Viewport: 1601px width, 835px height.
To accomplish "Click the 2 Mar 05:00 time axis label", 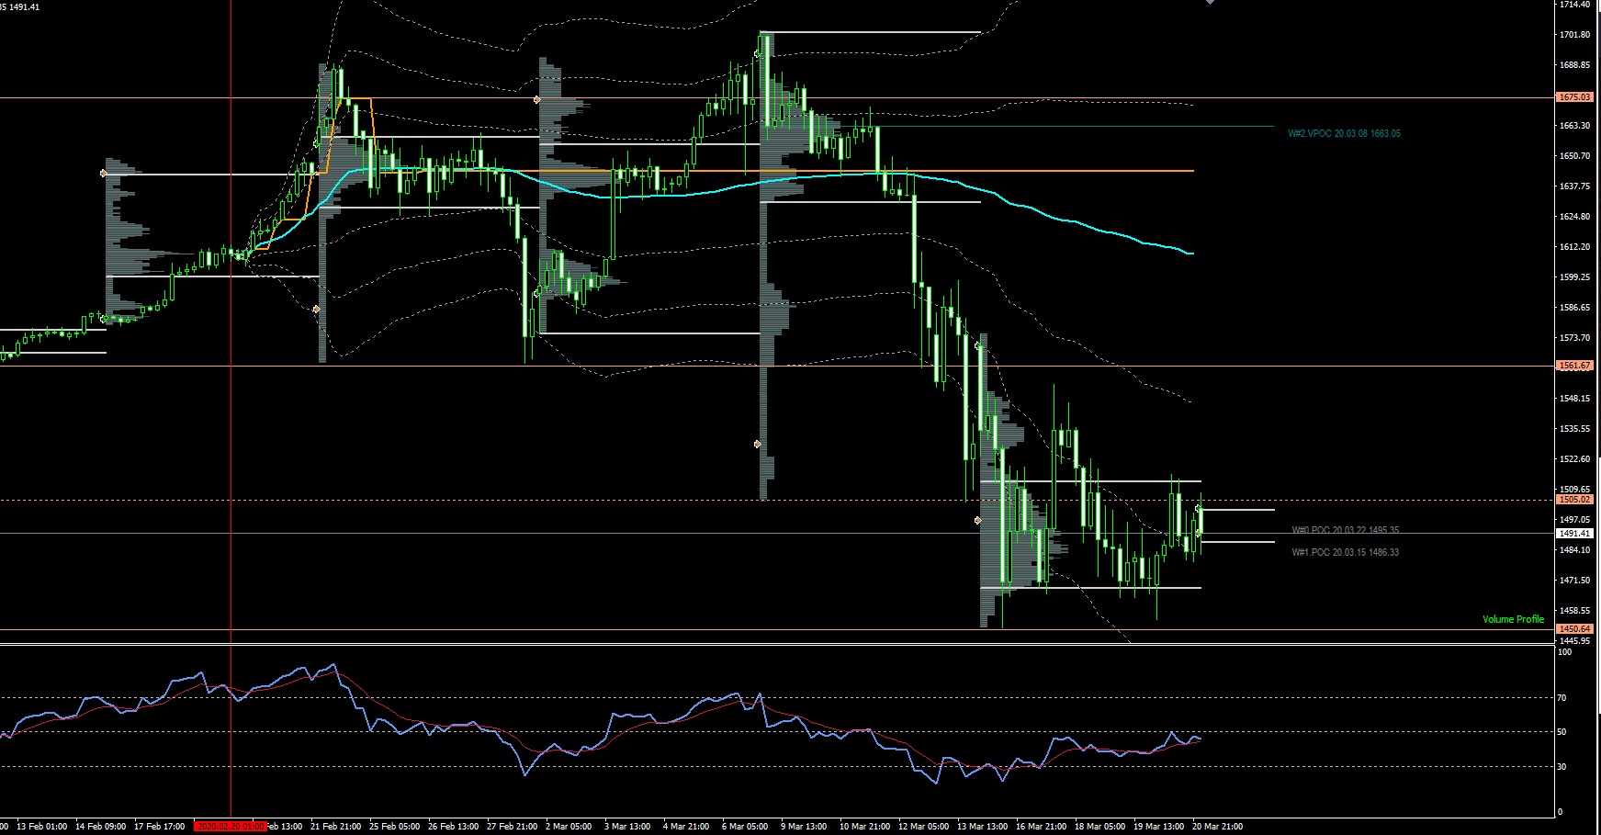I will tap(569, 826).
